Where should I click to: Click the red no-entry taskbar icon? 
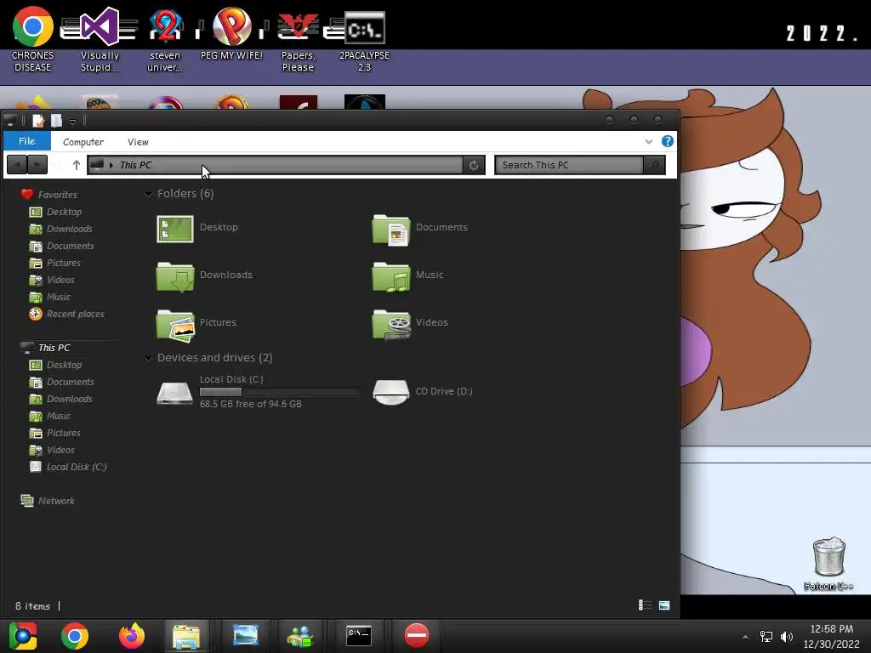point(417,636)
